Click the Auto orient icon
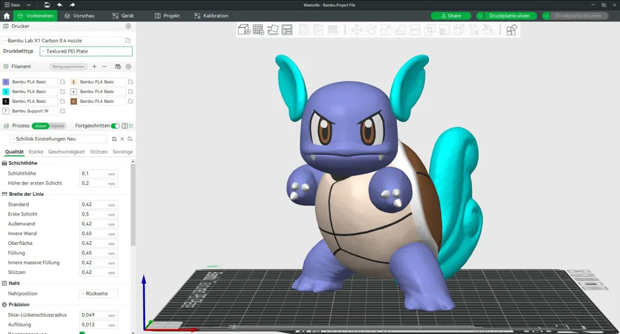This screenshot has height=334, width=620. [x=273, y=30]
